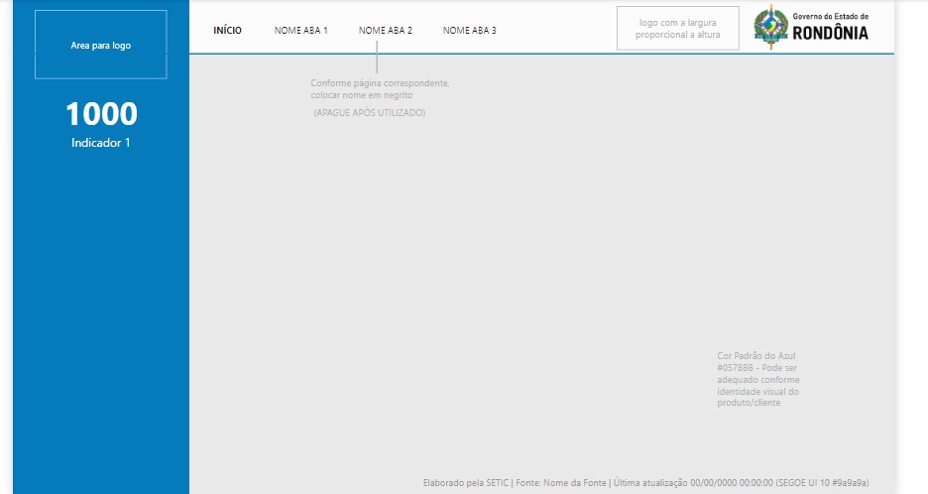The image size is (928, 494).
Task: Open the INÍCIO tab
Action: point(227,30)
